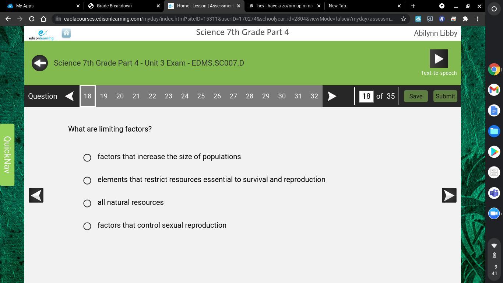
Task: Open Gmail from the shelf
Action: (494, 90)
